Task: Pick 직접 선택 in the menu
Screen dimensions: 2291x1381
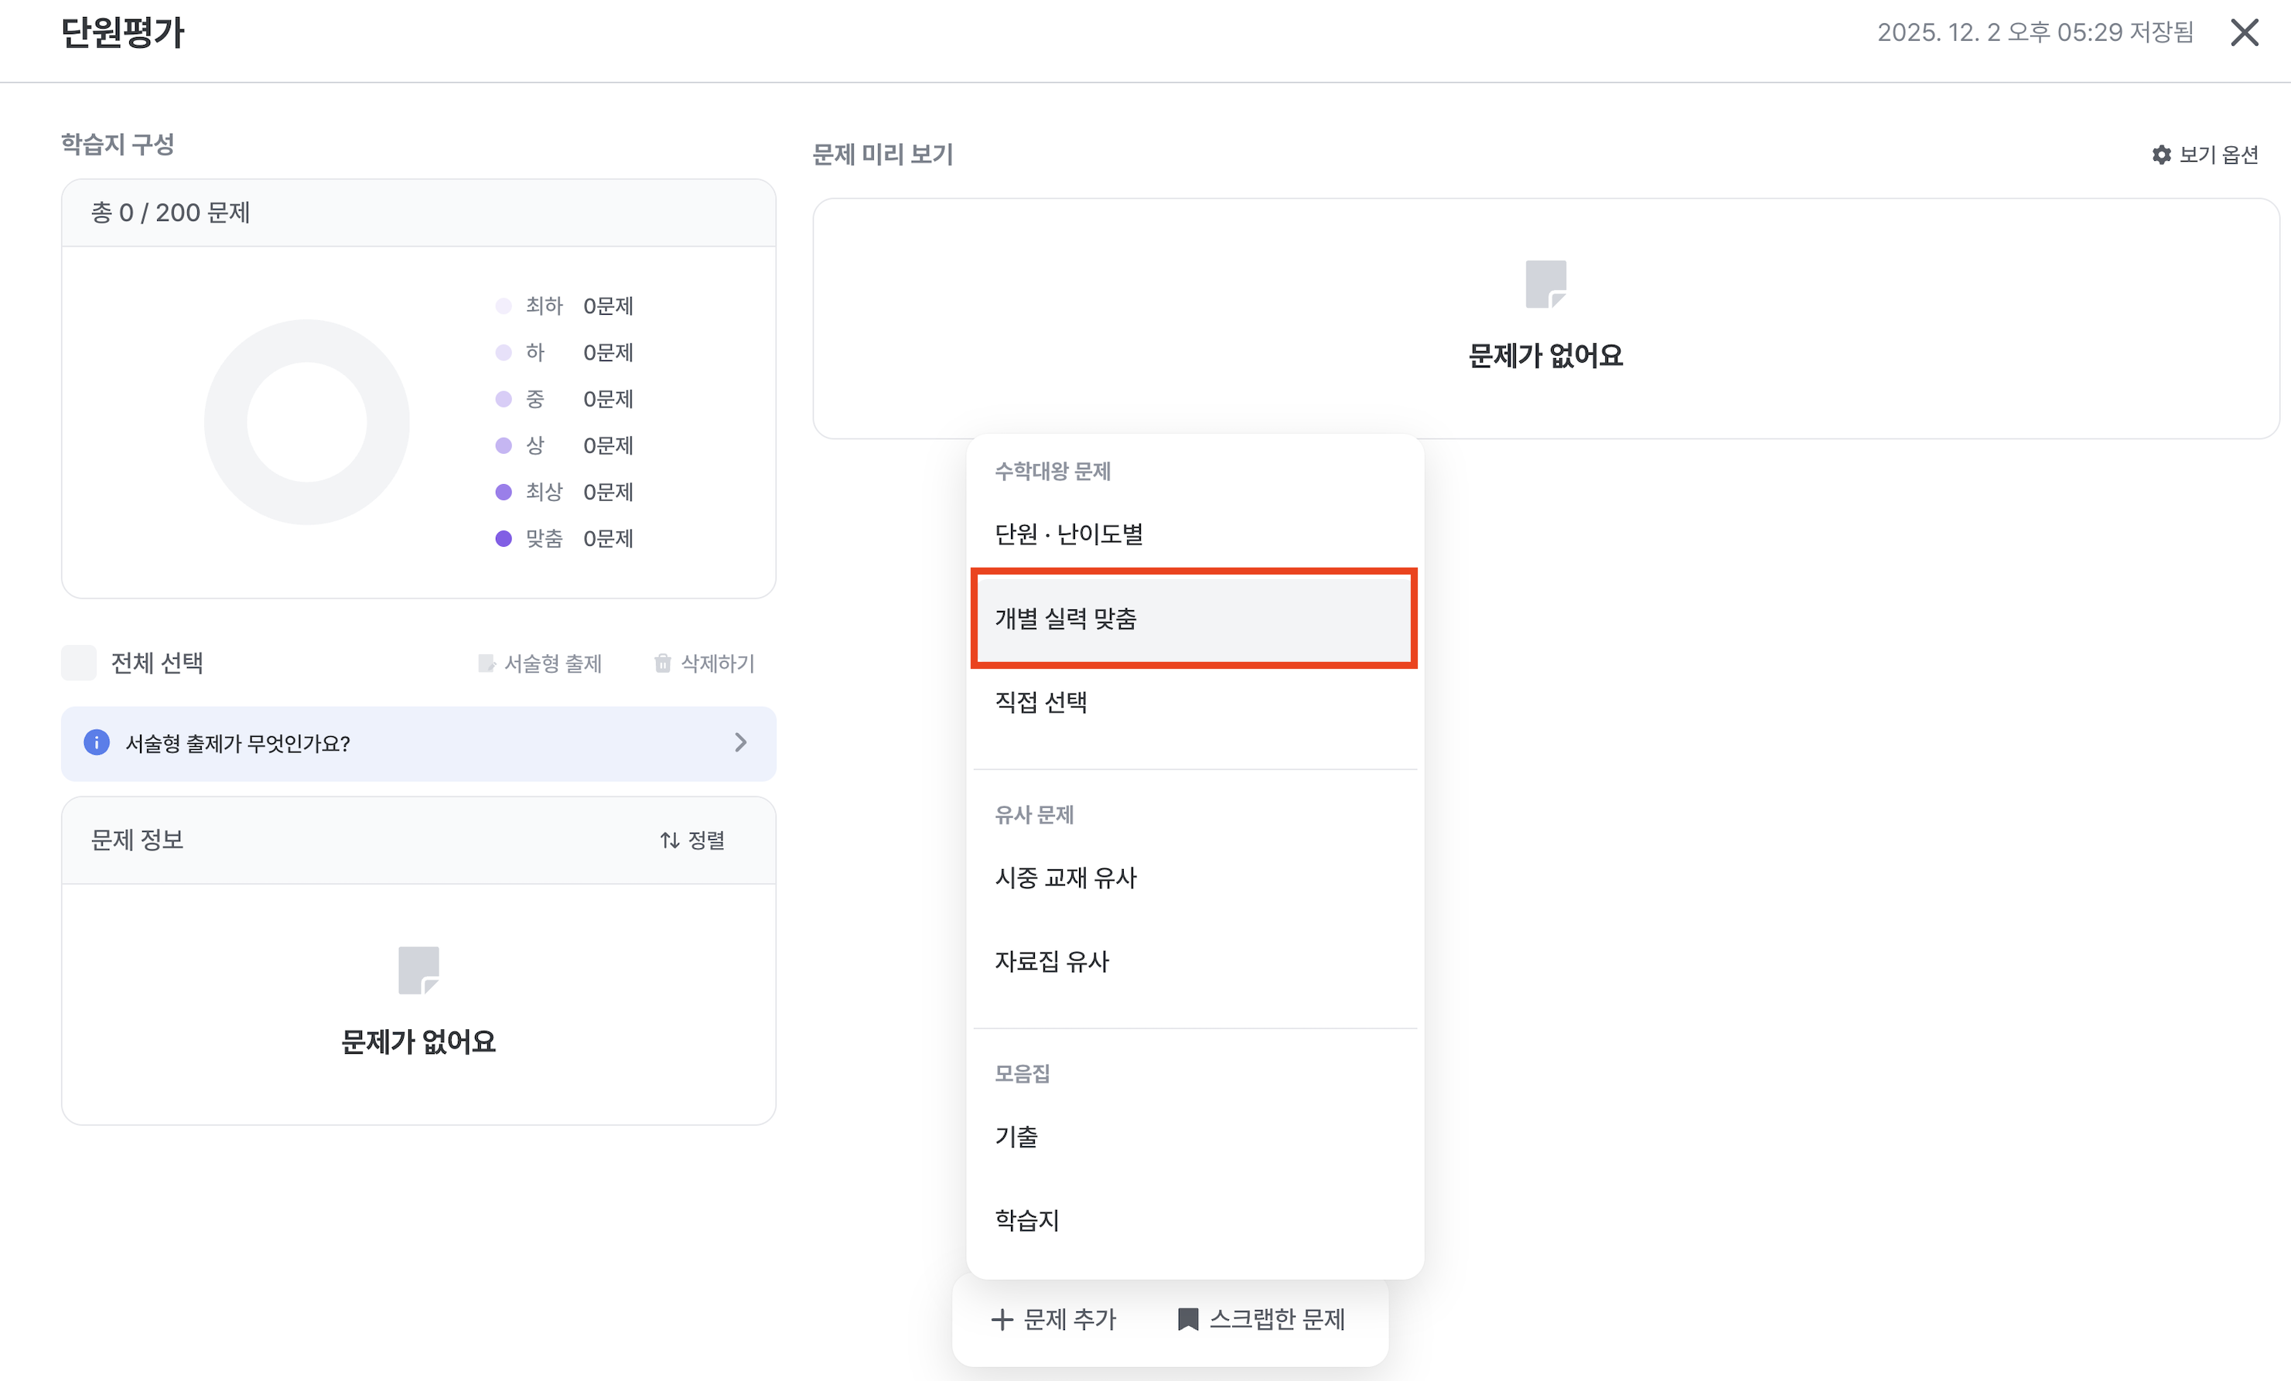Action: pos(1040,701)
